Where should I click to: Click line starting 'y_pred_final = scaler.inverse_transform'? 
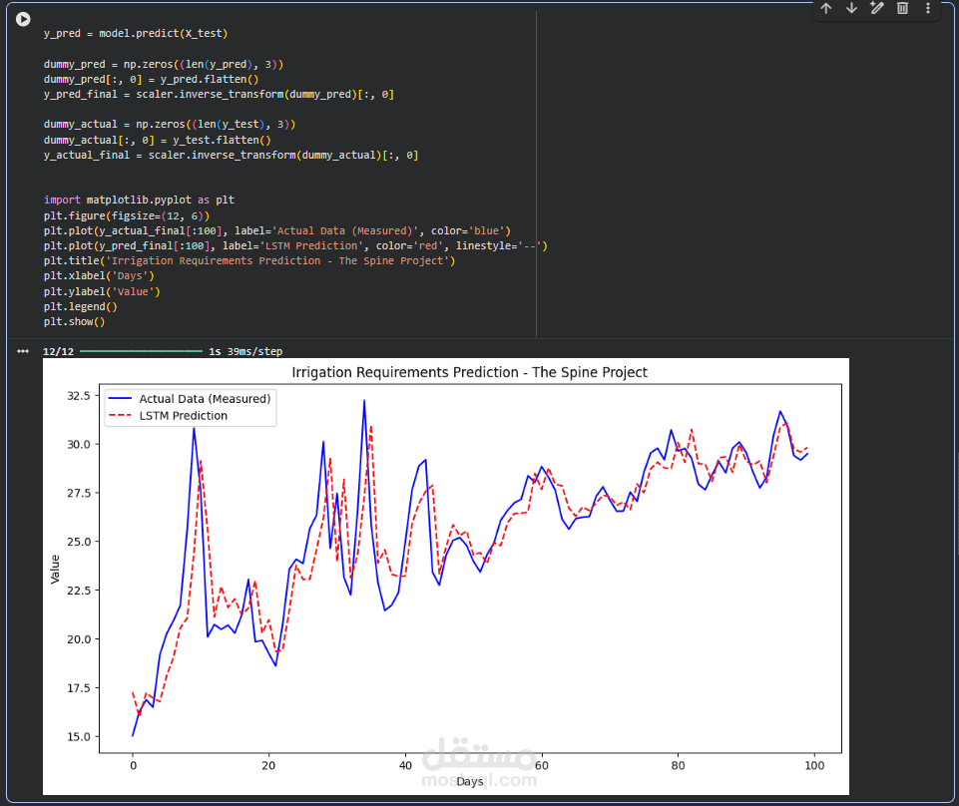(219, 94)
